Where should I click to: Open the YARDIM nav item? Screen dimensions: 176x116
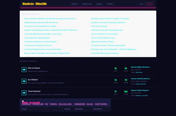pos(110,4)
